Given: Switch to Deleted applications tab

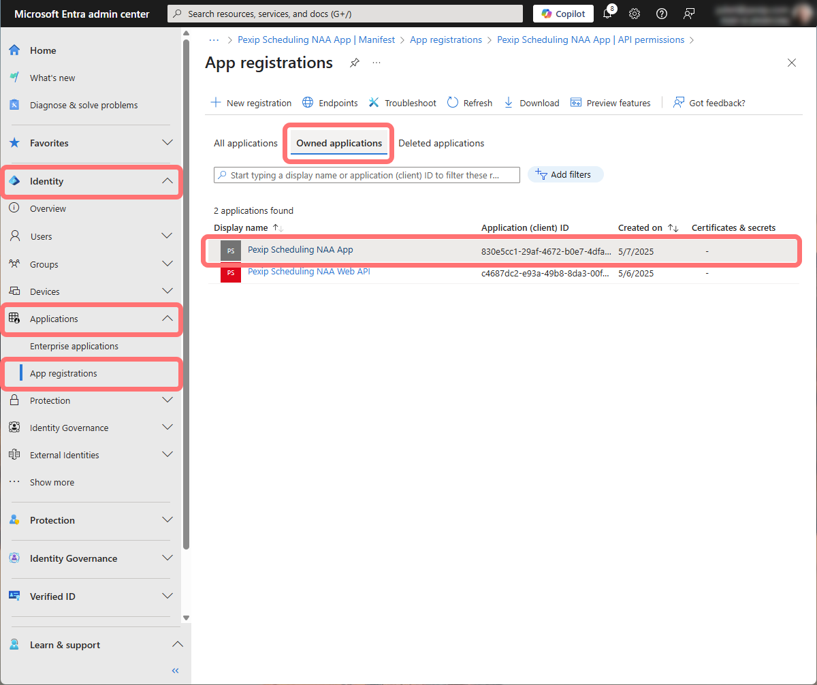Looking at the screenshot, I should click(441, 144).
